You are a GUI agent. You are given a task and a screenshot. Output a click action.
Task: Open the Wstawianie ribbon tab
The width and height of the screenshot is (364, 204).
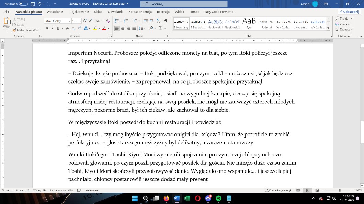pos(55,12)
